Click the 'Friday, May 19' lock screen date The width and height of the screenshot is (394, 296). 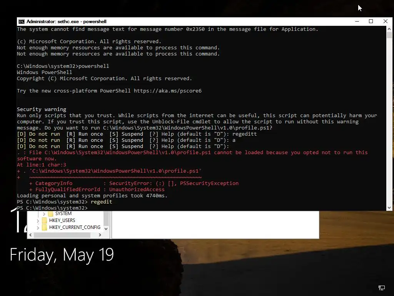pos(62,255)
